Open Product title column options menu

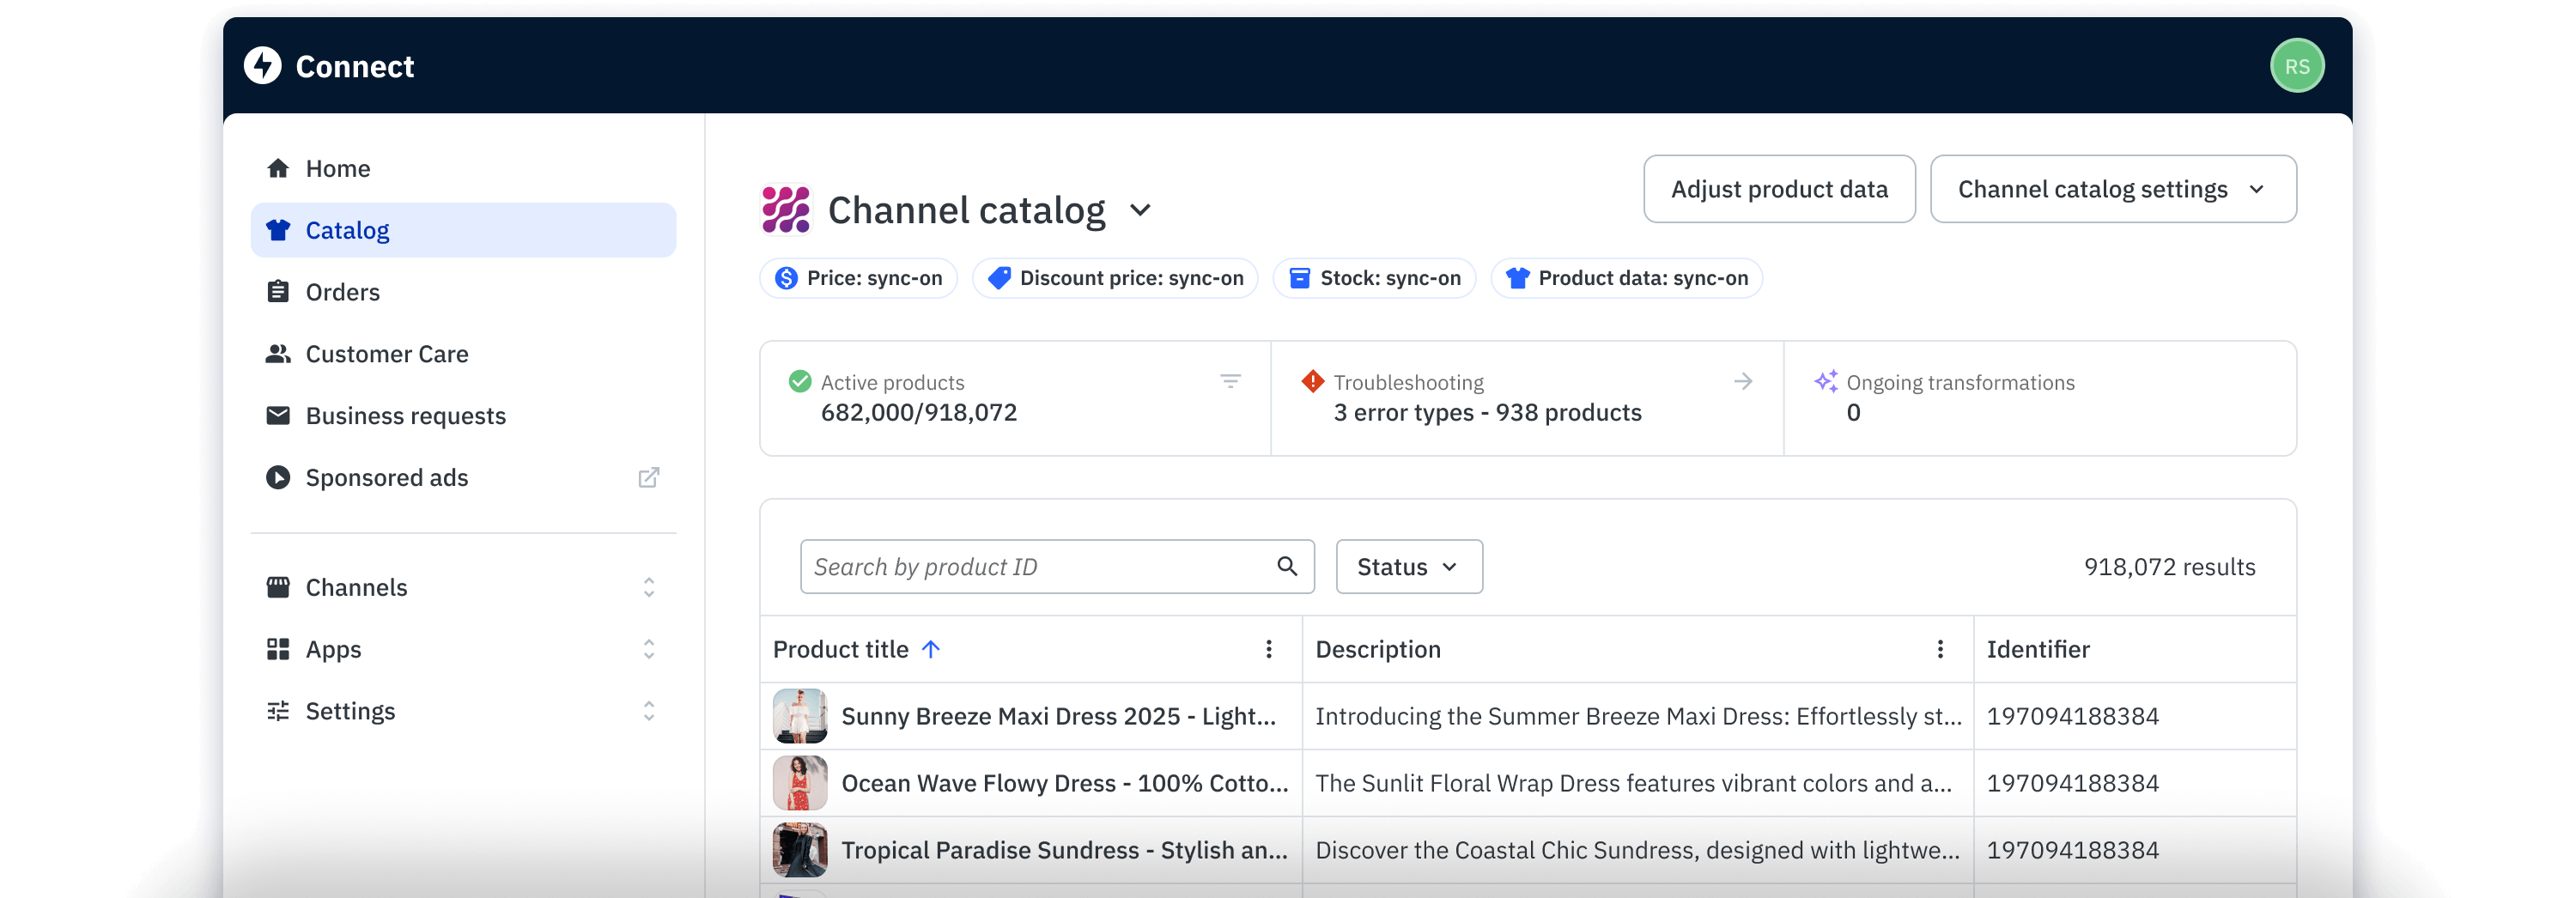[x=1268, y=650]
